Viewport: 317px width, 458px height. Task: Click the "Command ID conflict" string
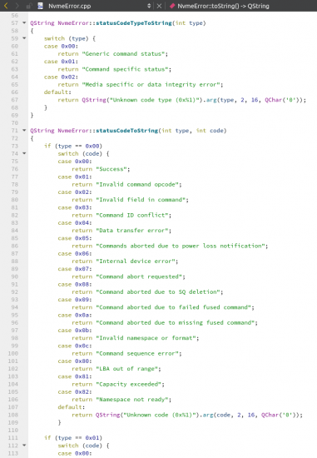point(132,216)
